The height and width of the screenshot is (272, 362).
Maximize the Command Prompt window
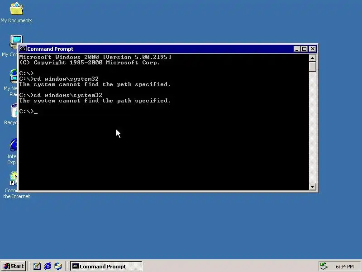click(304, 49)
